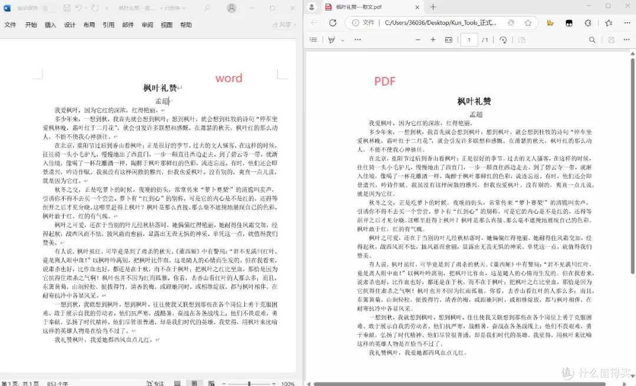The height and width of the screenshot is (386, 636).
Task: Click the Word zoom out minus button
Action: (x=224, y=383)
